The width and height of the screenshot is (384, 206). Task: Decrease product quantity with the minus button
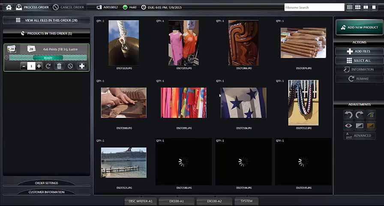pos(24,66)
